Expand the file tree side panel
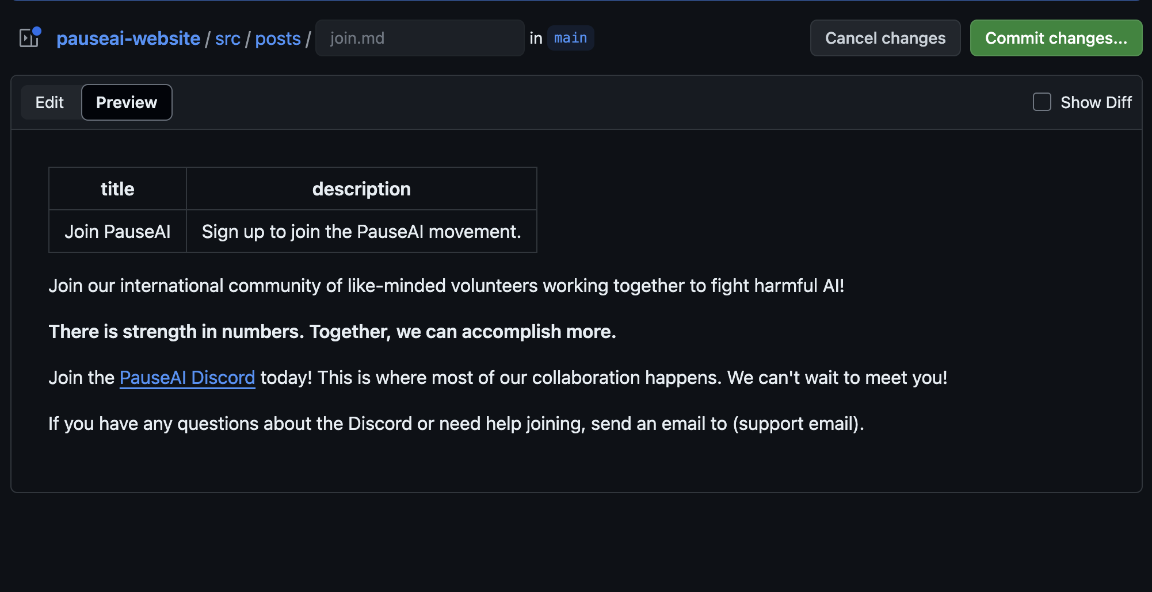 [29, 38]
